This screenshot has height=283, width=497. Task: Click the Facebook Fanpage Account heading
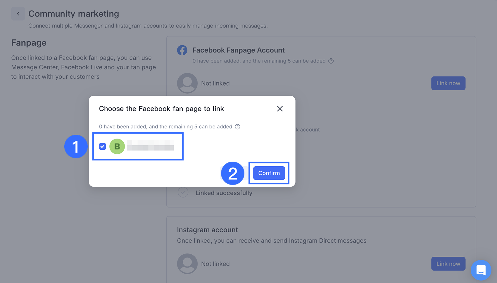click(239, 50)
